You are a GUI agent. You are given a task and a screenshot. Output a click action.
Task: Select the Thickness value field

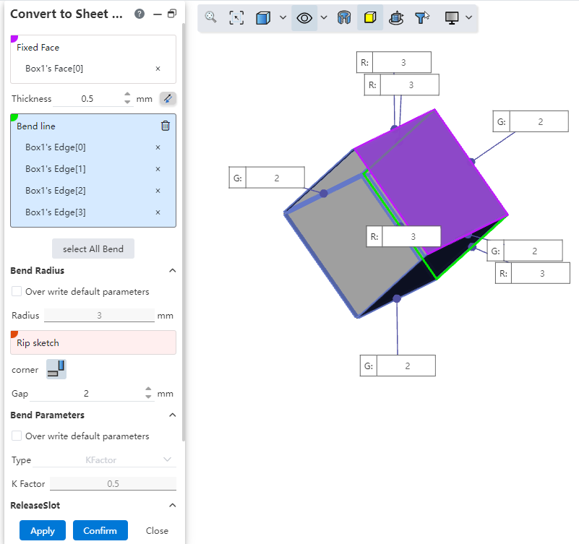click(88, 99)
